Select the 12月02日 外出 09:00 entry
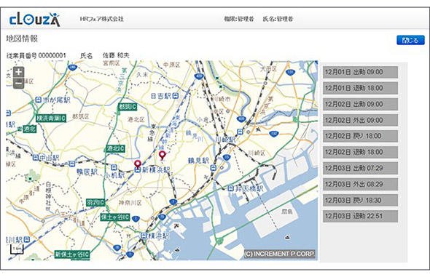430x277 pixels. click(360, 120)
